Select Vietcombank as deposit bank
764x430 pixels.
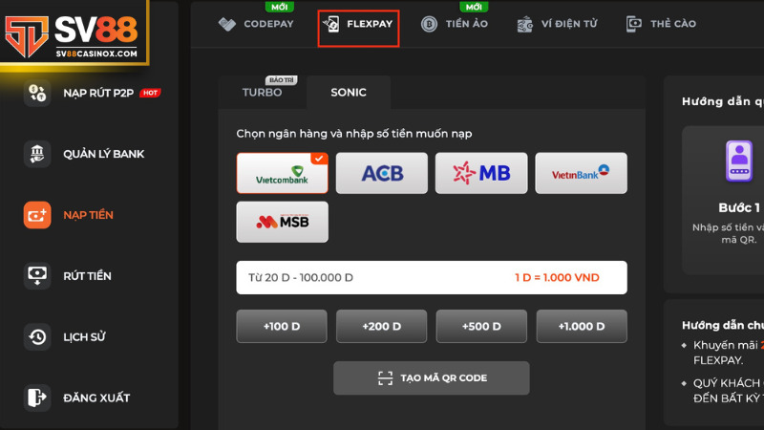282,173
